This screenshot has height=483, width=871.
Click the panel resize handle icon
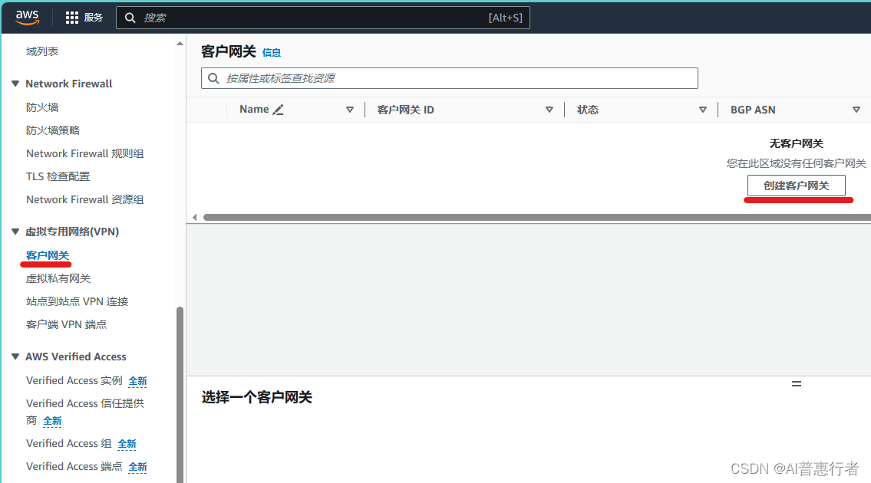click(x=797, y=383)
